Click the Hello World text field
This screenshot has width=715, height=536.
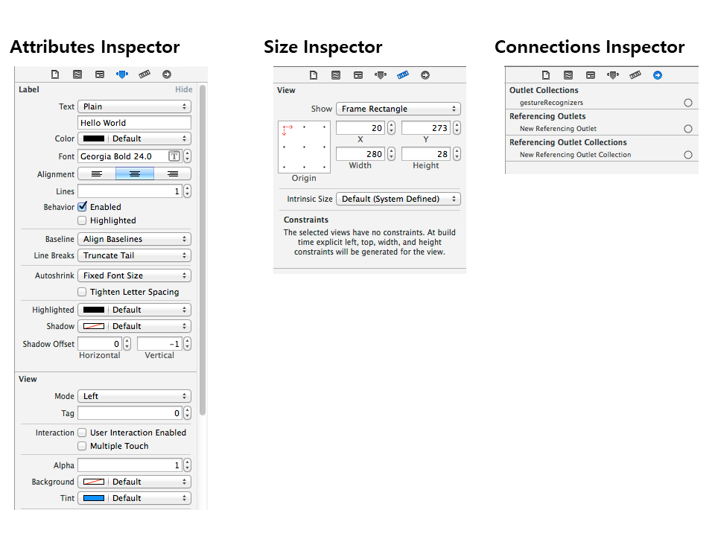tap(134, 123)
